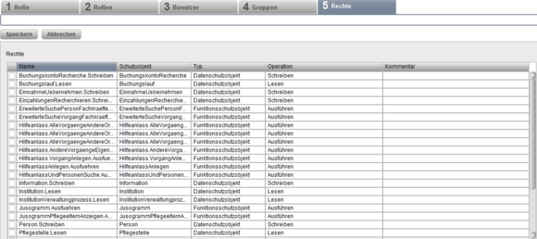Sort by Typ column header
The image size is (537, 239).
tap(228, 66)
